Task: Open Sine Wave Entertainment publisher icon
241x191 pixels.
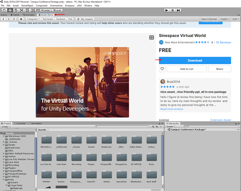Action: coord(161,42)
